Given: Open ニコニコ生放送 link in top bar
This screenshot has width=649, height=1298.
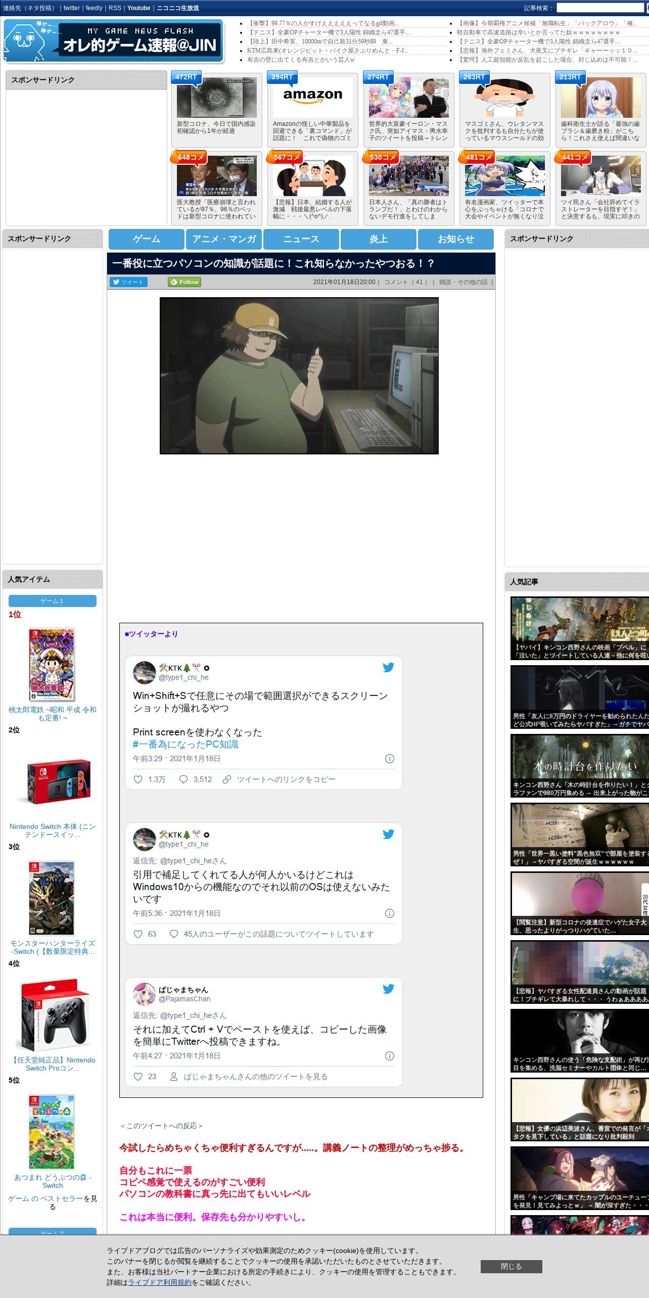Looking at the screenshot, I should [178, 8].
